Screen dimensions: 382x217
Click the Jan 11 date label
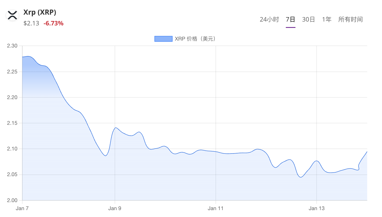click(x=216, y=208)
